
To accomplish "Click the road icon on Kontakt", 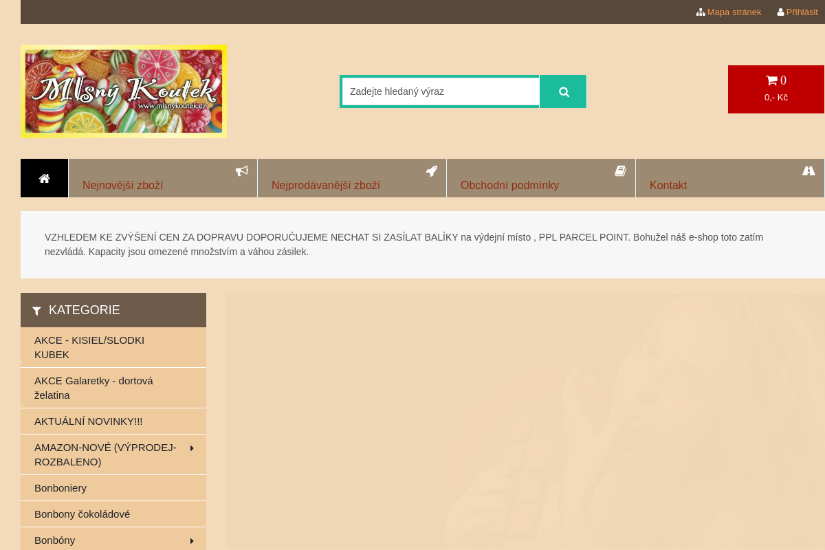I will point(808,170).
